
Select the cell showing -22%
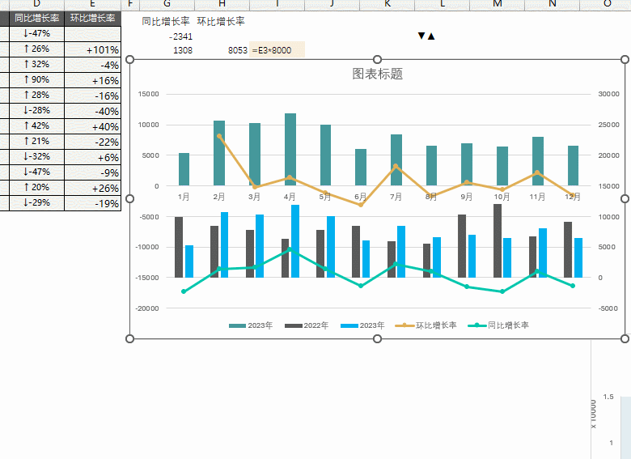tap(92, 142)
